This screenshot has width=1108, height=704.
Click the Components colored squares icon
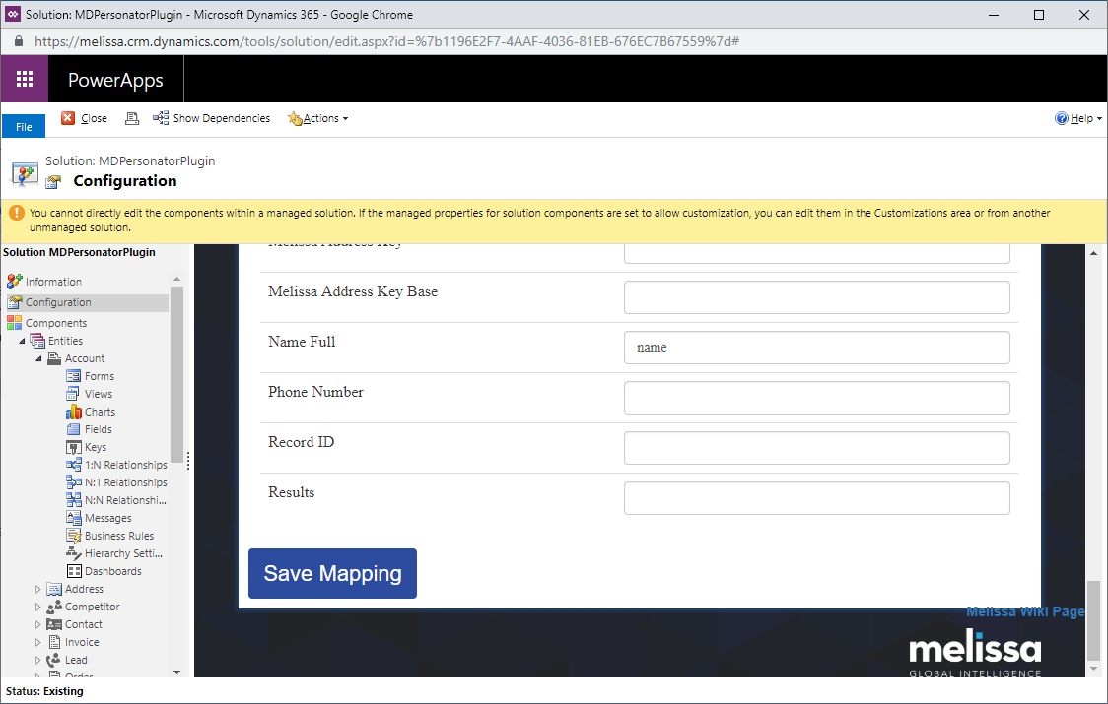coord(14,323)
